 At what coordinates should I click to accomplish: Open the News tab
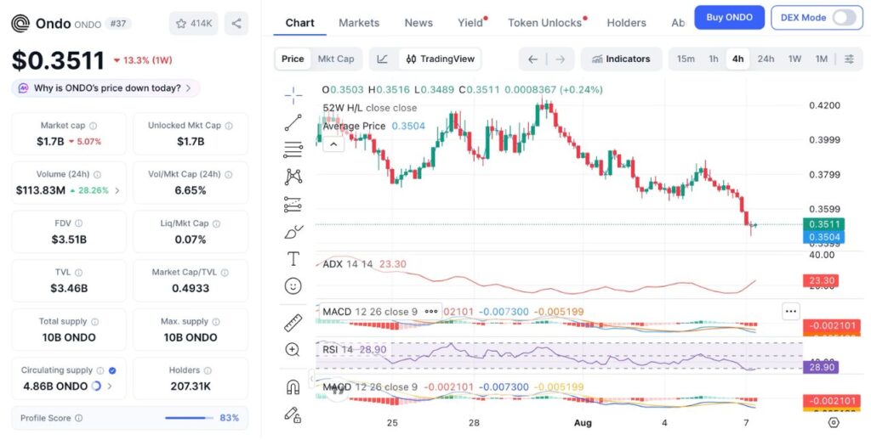point(418,23)
